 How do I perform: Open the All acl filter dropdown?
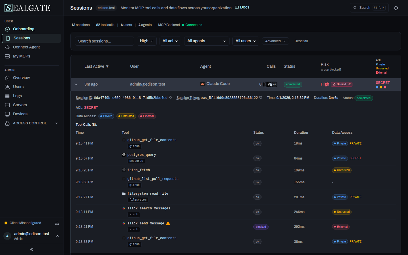coord(170,41)
